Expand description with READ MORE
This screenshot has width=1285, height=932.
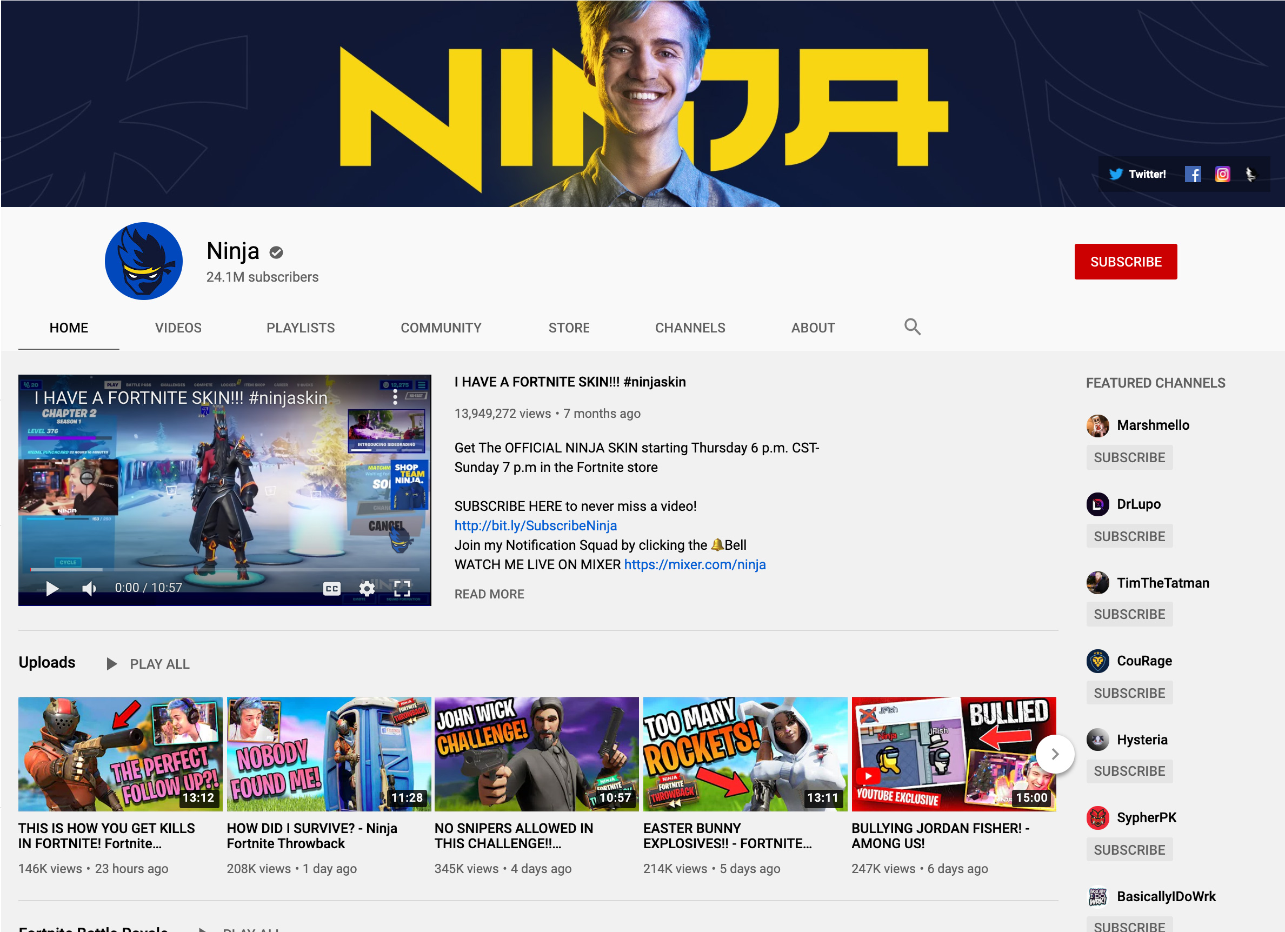489,594
